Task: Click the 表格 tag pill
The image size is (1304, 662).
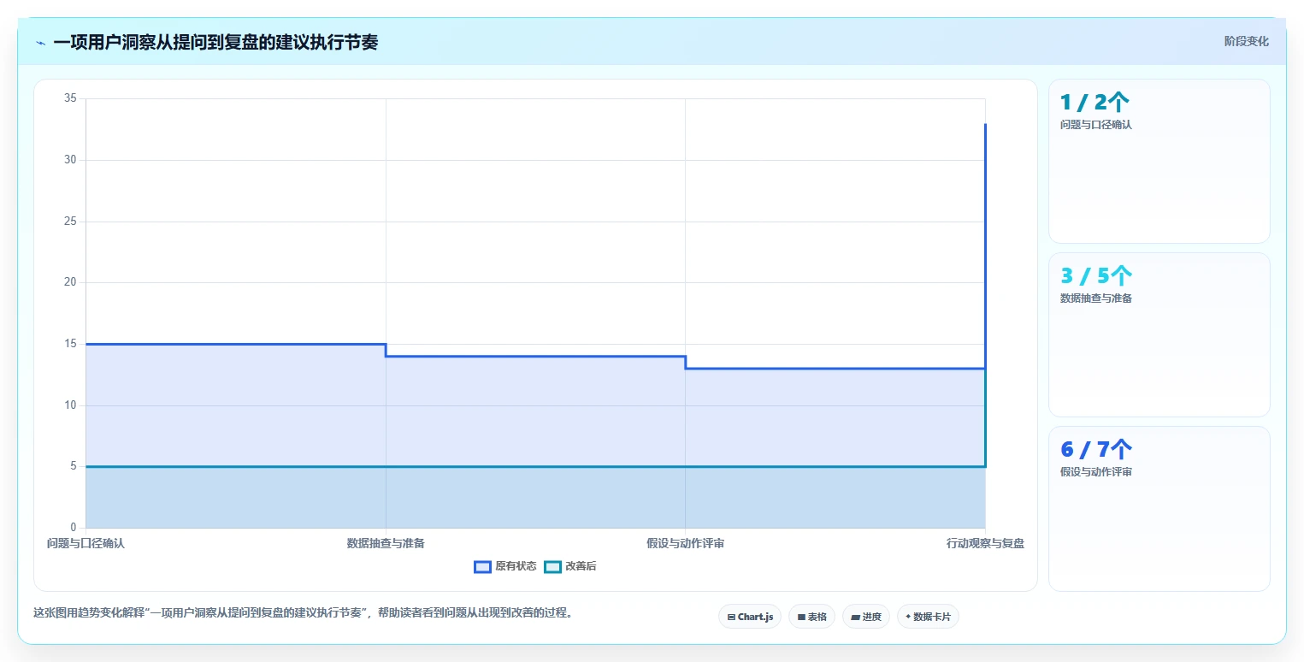Action: pyautogui.click(x=811, y=617)
